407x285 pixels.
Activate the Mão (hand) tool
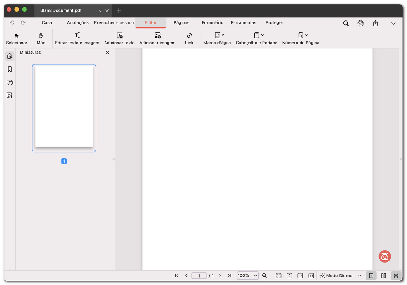40,38
